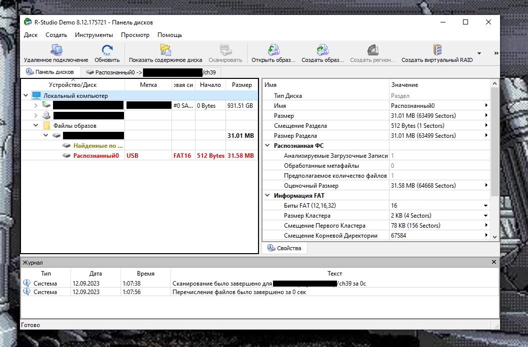Click the Готово status bar text
The width and height of the screenshot is (528, 347).
(30, 325)
